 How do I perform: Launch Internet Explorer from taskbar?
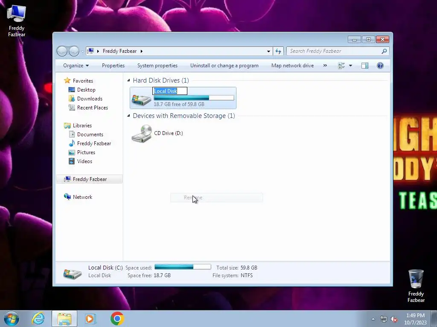click(x=38, y=318)
